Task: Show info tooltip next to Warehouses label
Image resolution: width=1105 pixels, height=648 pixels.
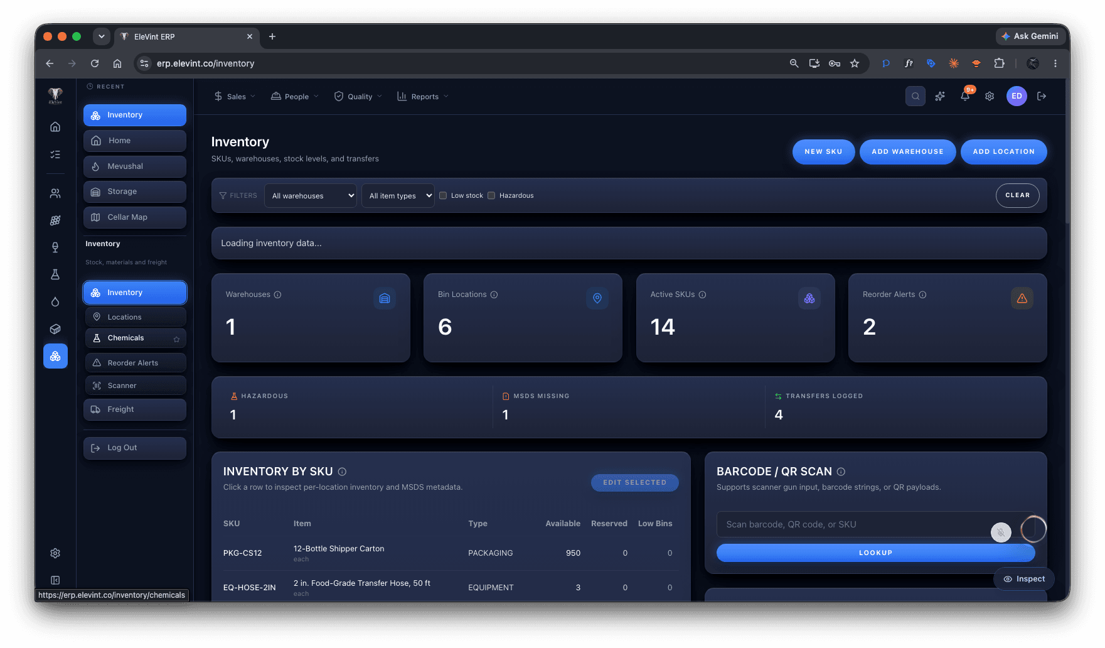Action: click(x=277, y=294)
